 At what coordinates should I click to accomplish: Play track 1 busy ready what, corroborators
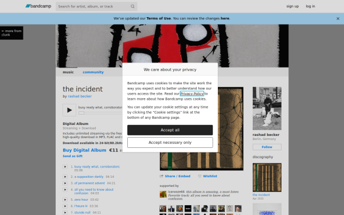[65, 167]
